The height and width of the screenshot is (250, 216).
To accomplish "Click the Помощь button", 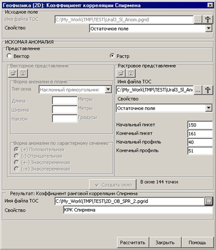I will [197, 242].
